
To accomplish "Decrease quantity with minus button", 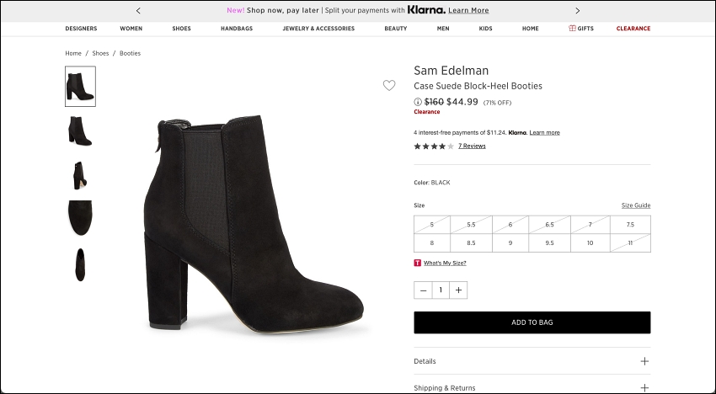I will coord(423,290).
